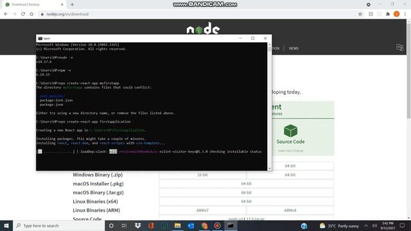This screenshot has width=411, height=231.
Task: Select 64-bit for macOS Binary (.tar.gz)
Action: (x=247, y=193)
